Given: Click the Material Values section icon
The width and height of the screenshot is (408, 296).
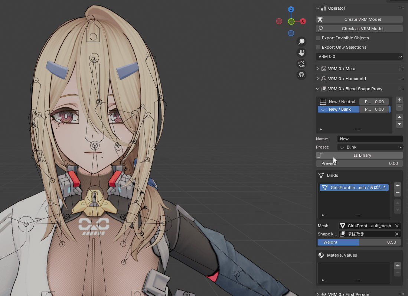Looking at the screenshot, I should [x=321, y=255].
